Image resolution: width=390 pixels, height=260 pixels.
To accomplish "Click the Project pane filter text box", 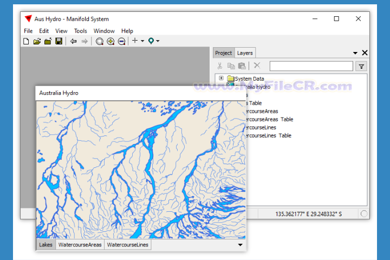I will point(311,66).
